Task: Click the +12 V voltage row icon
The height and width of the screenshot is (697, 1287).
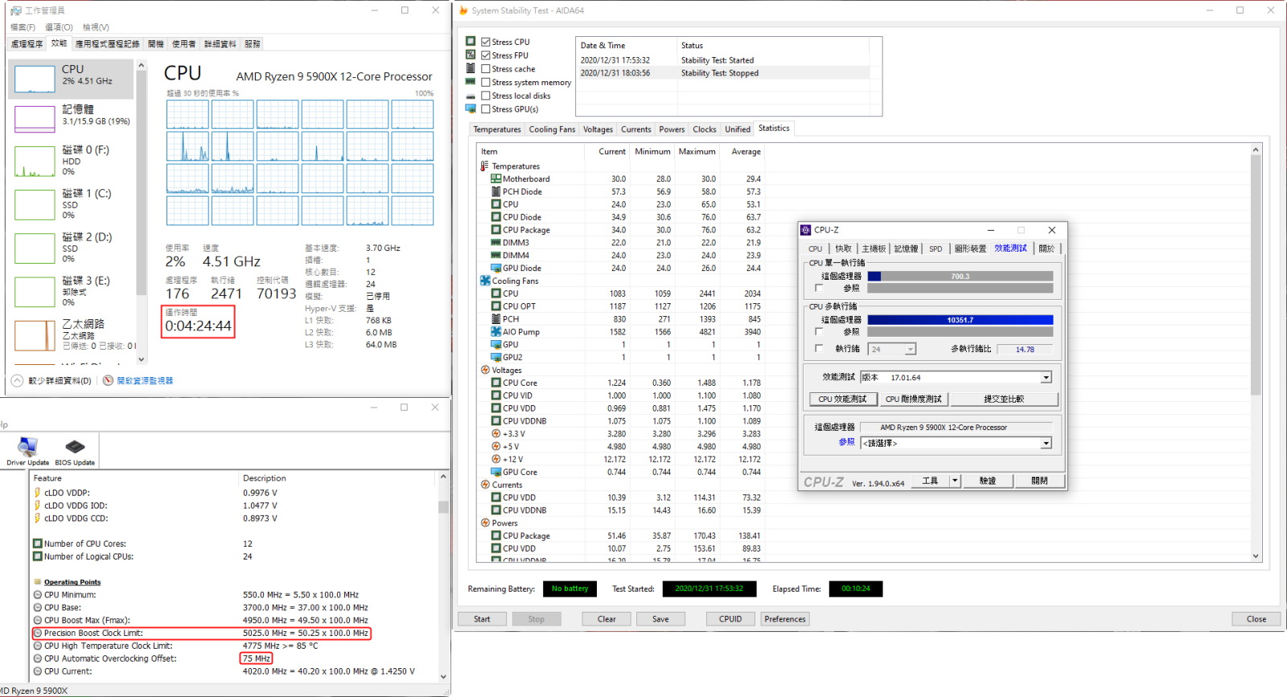Action: point(496,459)
